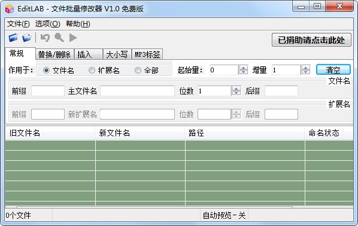Click the 命名状态 column header
The width and height of the screenshot is (358, 226).
329,133
